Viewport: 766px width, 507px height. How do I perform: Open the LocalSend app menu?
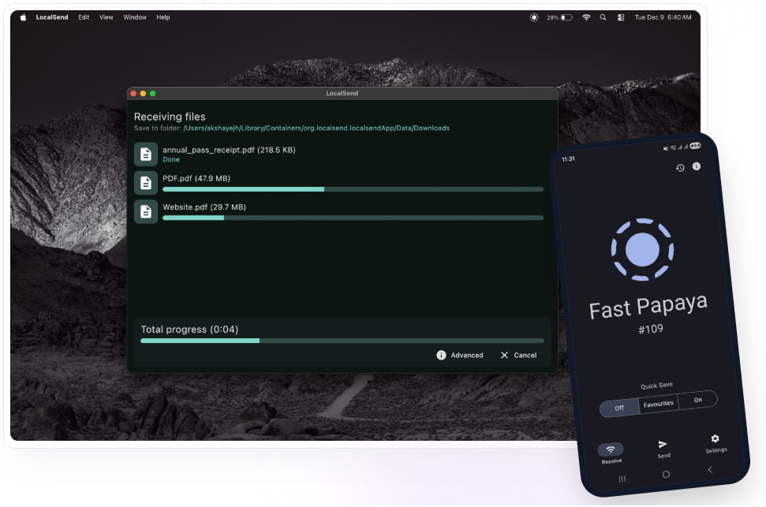(51, 17)
